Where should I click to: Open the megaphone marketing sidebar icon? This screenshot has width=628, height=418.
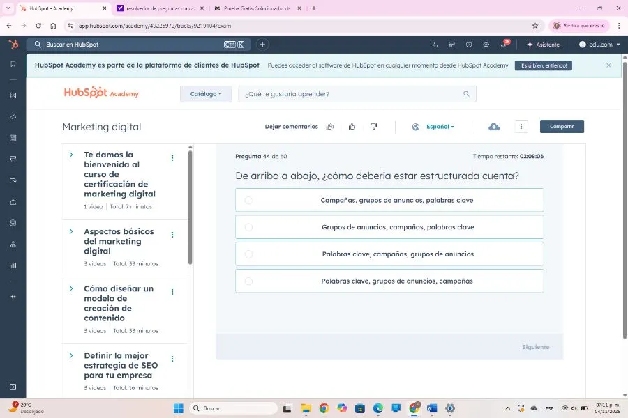tap(13, 117)
